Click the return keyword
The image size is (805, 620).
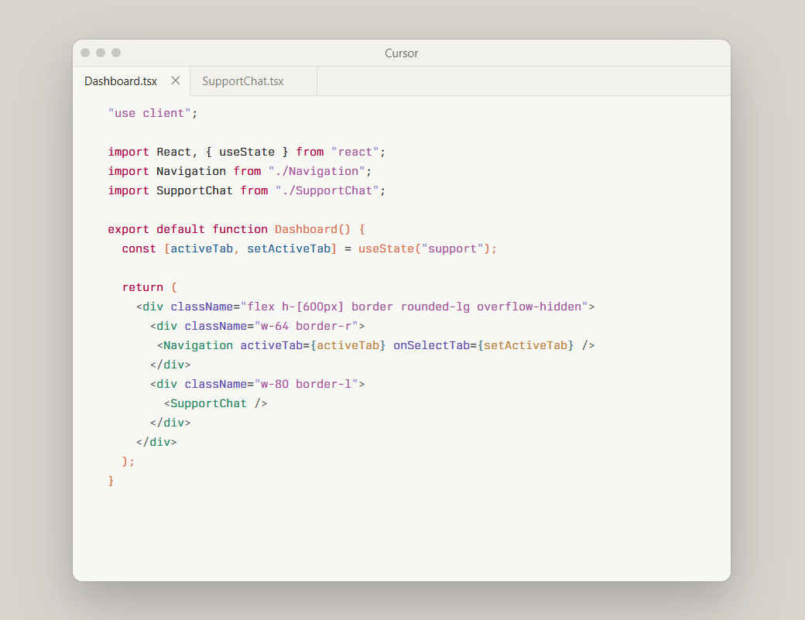142,287
